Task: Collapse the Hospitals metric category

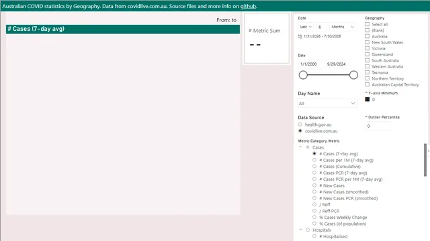Action: point(300,230)
